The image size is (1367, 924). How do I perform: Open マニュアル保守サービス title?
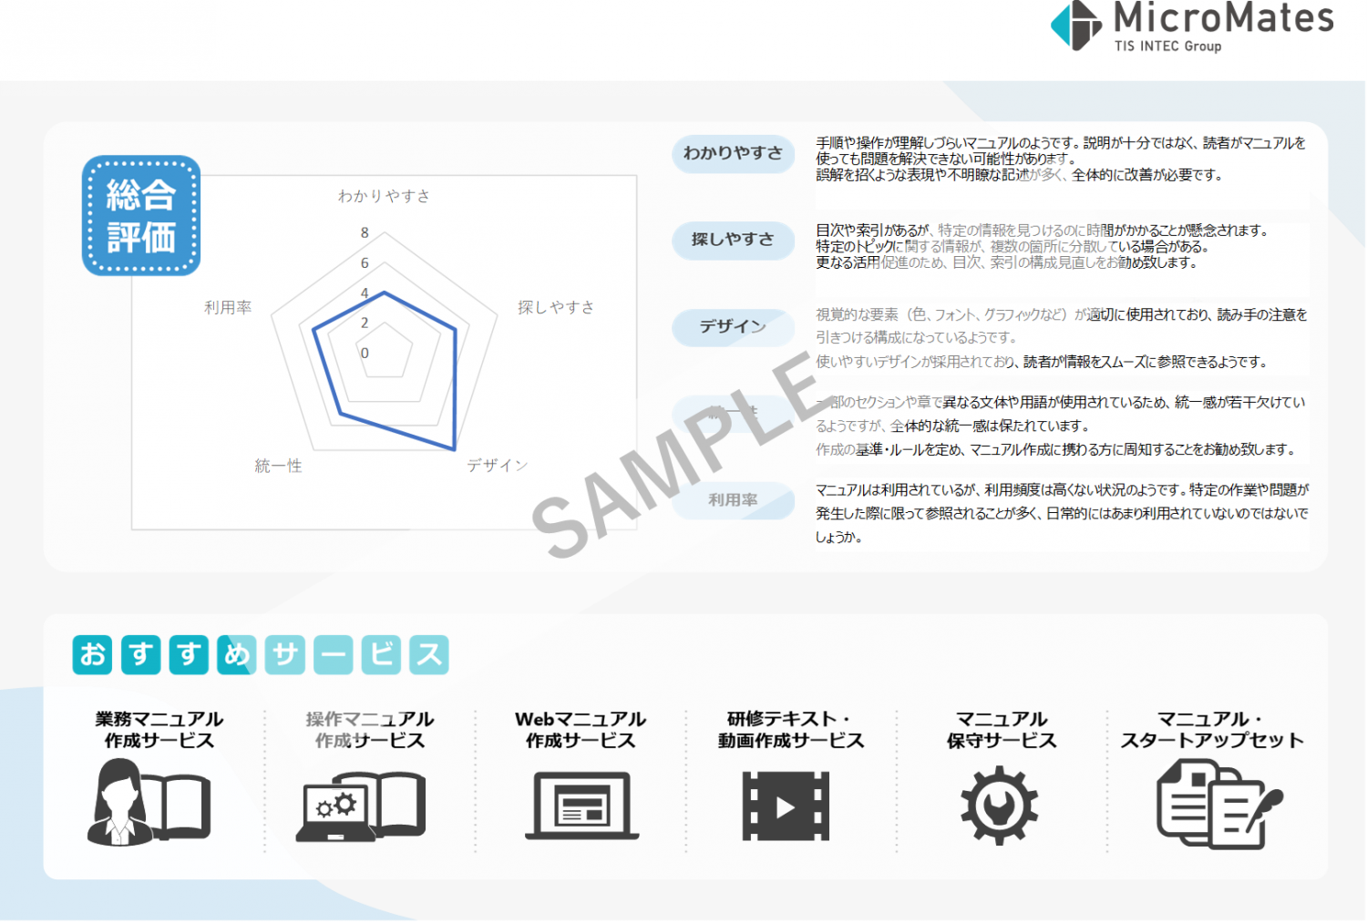[x=1002, y=730]
